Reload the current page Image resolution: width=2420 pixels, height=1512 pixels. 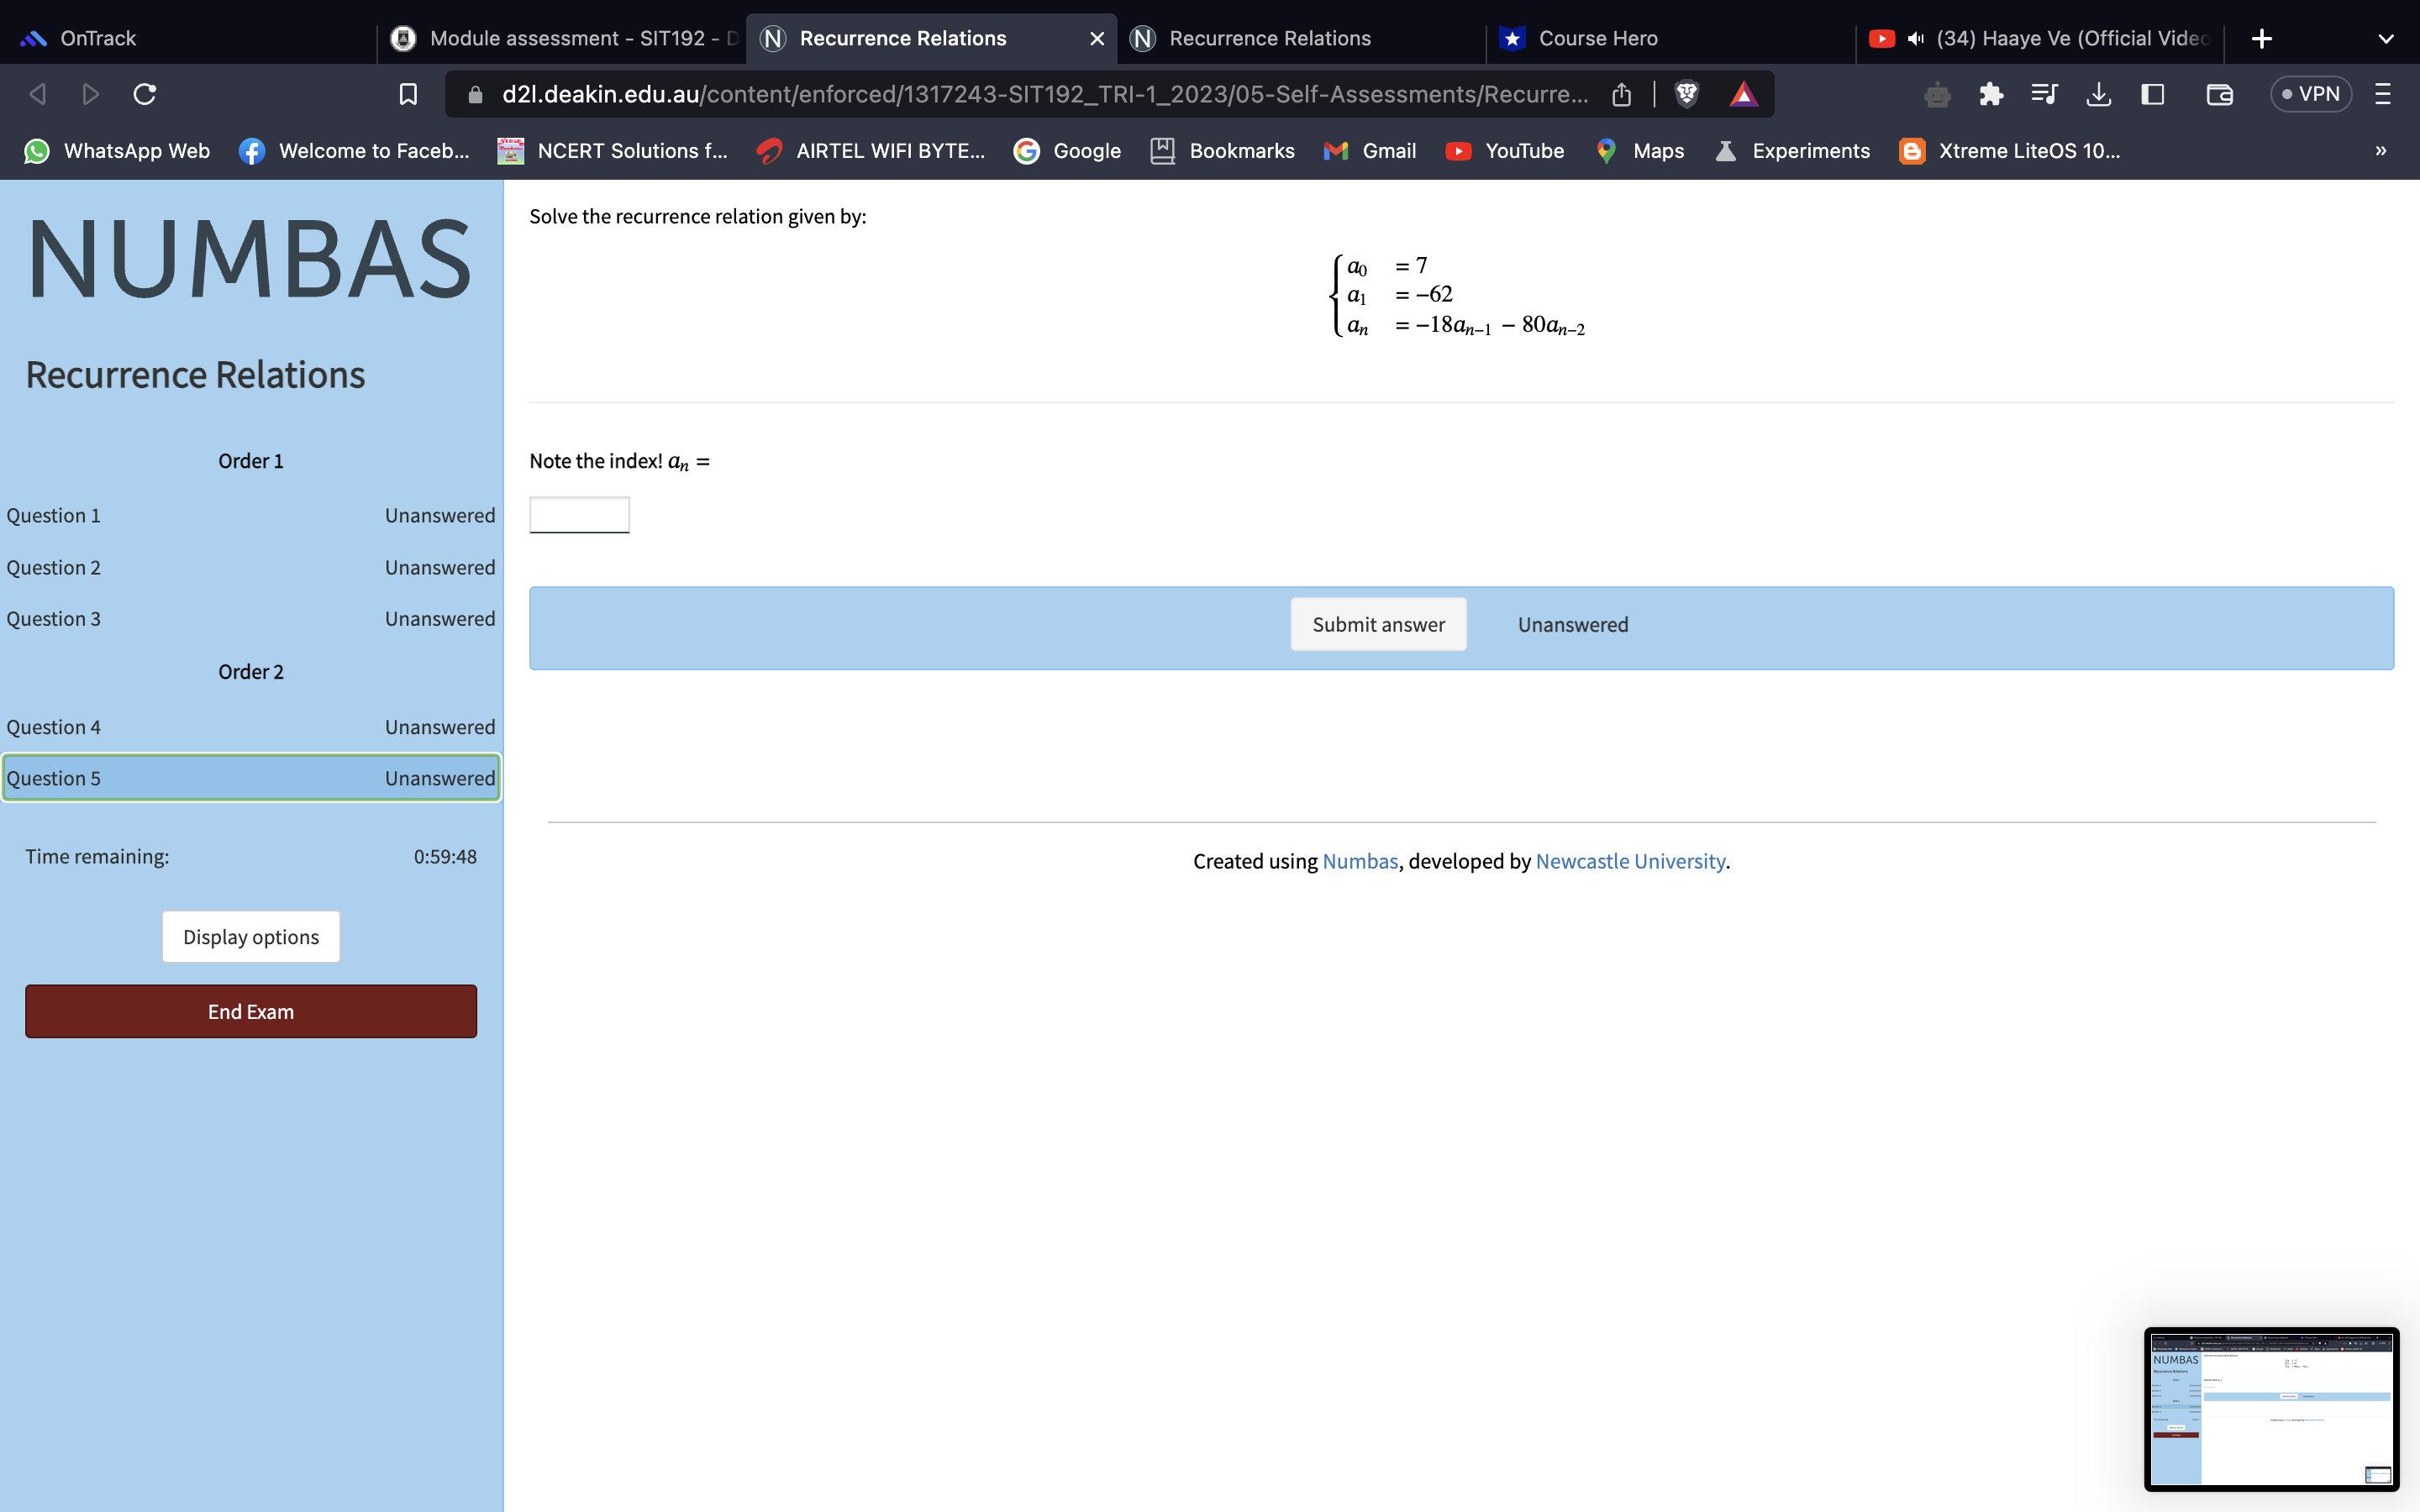click(x=145, y=94)
